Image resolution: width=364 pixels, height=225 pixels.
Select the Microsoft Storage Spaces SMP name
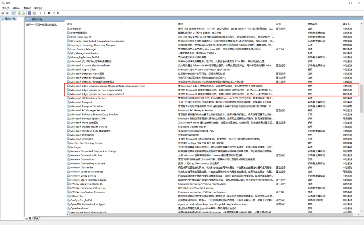(x=88, y=119)
